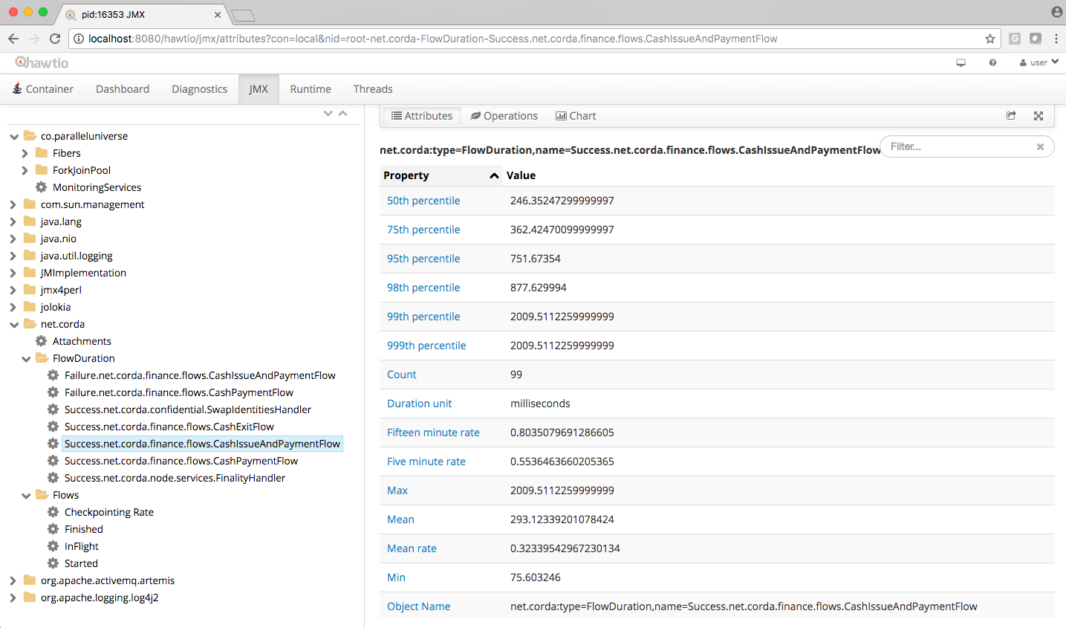
Task: Reload the page with browser refresh icon
Action: click(x=55, y=39)
